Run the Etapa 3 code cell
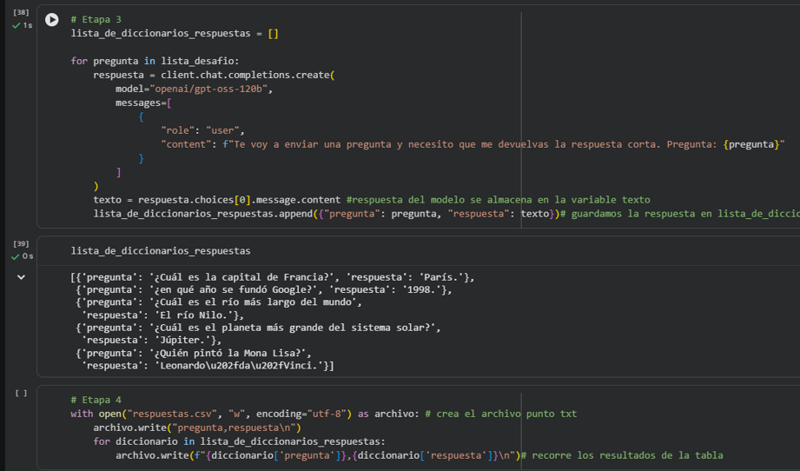Image resolution: width=800 pixels, height=471 pixels. (51, 19)
